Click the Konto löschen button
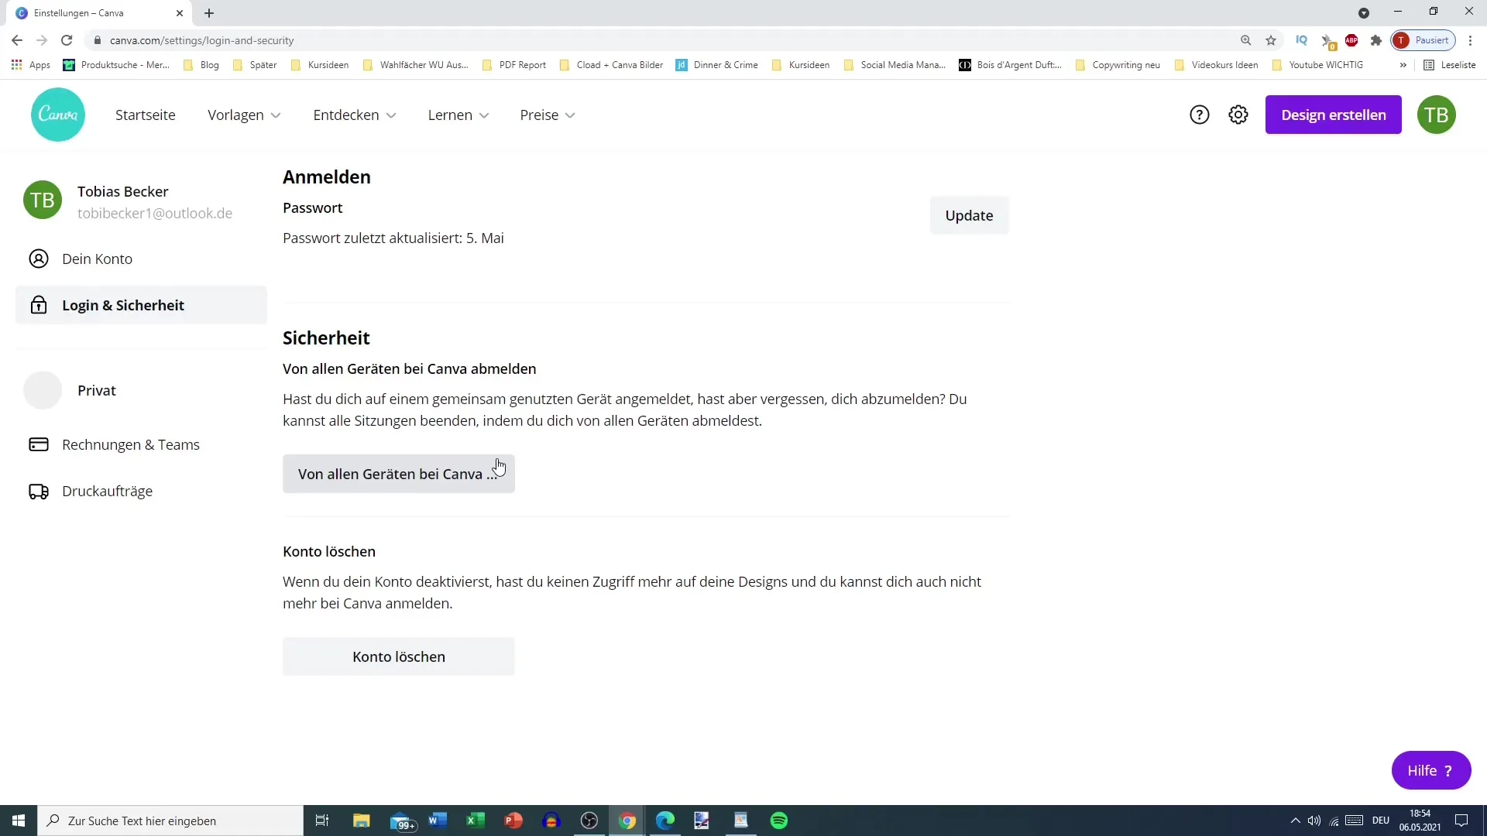The width and height of the screenshot is (1487, 836). (x=398, y=656)
